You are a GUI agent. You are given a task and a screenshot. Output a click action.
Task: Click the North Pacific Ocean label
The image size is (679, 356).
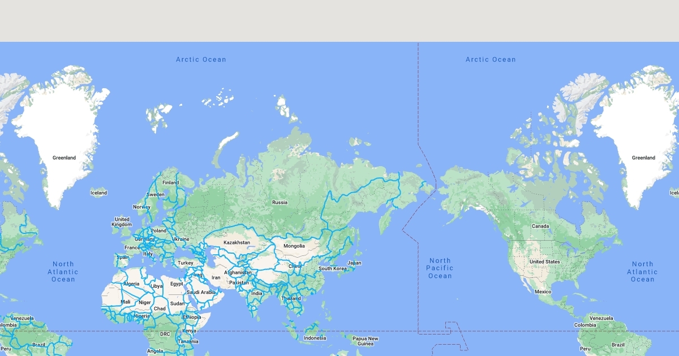[440, 268]
